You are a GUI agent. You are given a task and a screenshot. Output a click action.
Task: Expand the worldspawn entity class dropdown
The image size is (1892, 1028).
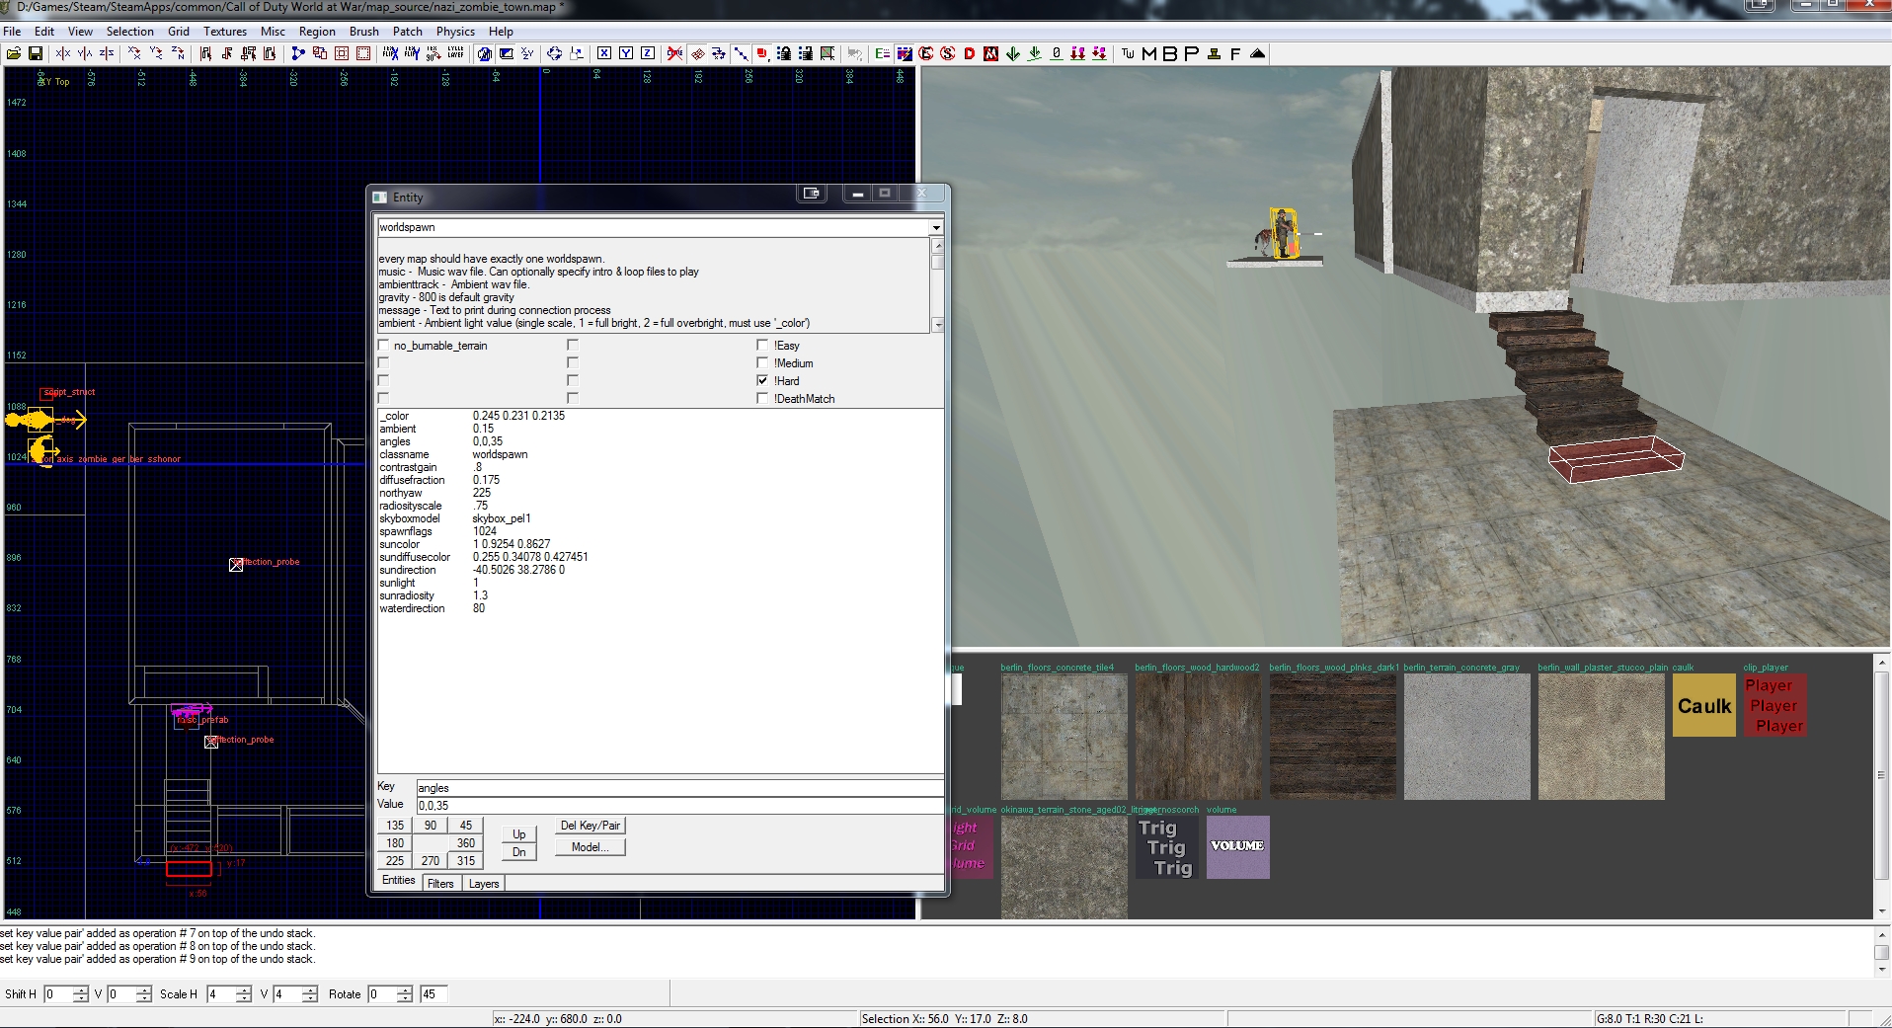[936, 227]
